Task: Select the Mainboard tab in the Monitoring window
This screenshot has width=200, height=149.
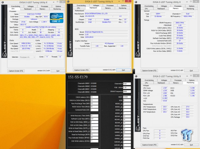Action: coord(161,83)
